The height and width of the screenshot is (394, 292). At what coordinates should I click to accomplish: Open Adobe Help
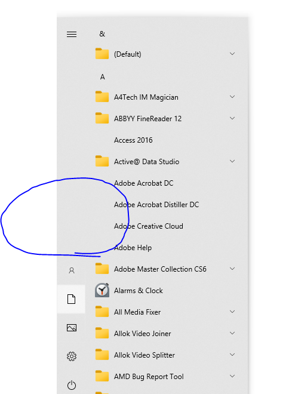pos(133,248)
